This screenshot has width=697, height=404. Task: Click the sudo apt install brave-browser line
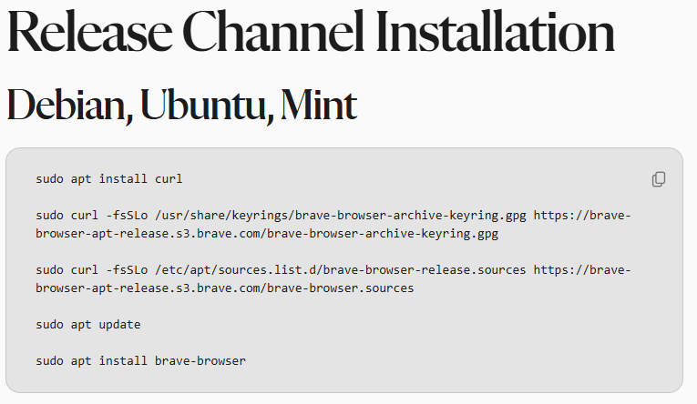[x=141, y=361]
